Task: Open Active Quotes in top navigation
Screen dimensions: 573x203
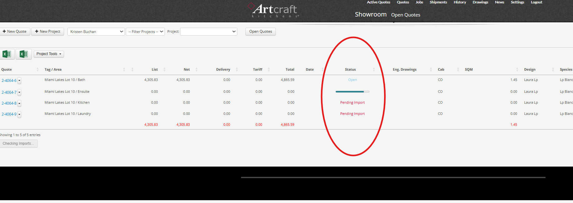Action: point(378,2)
